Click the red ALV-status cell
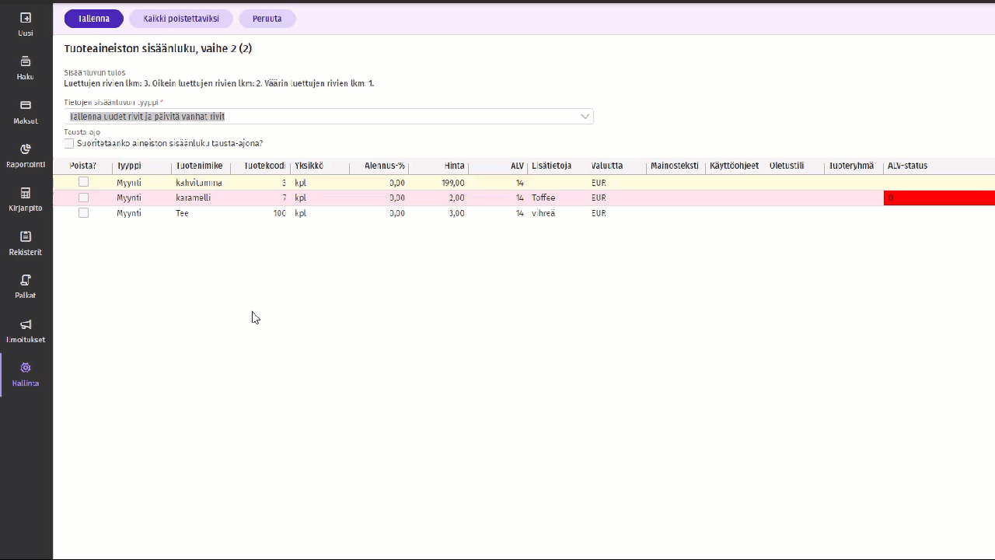This screenshot has height=560, width=995. coord(938,198)
